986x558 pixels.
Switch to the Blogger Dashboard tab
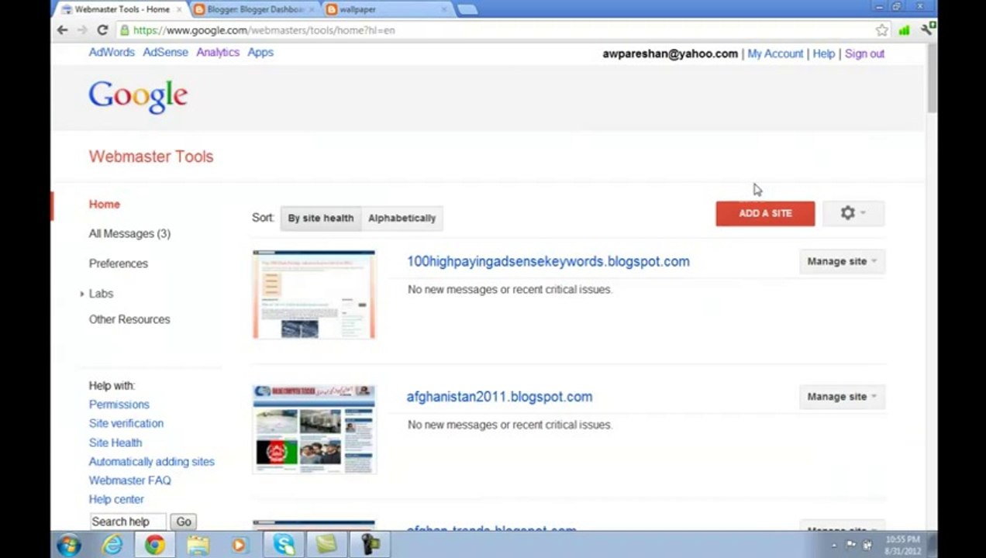pos(254,9)
